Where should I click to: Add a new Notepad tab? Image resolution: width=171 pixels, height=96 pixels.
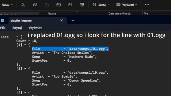(73, 21)
